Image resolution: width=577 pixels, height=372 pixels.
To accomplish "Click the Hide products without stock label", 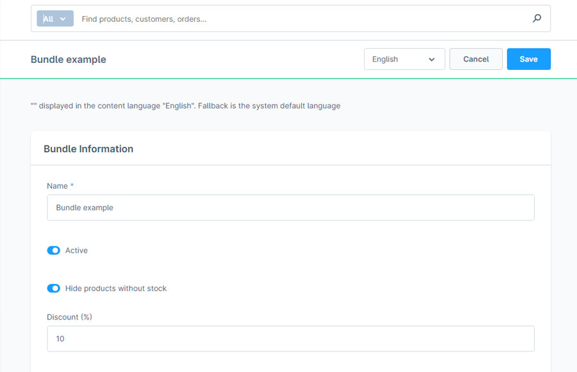I will coord(115,288).
